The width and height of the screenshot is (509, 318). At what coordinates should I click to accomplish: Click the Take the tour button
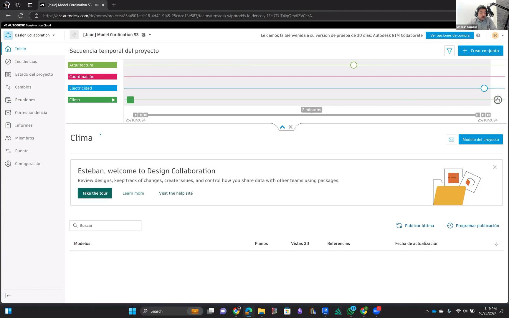(95, 193)
